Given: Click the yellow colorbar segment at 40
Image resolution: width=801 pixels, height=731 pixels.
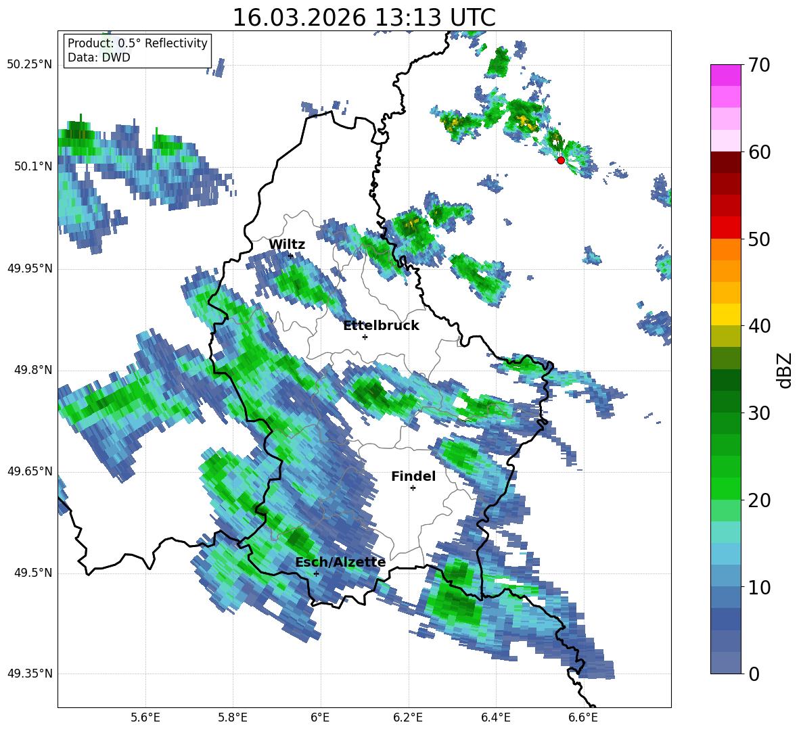Looking at the screenshot, I should [x=725, y=314].
